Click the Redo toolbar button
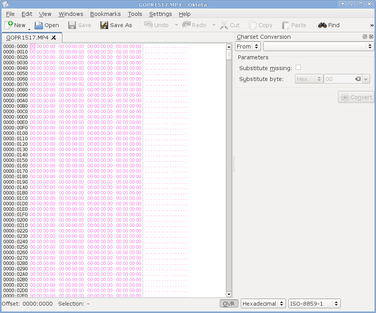The image size is (376, 313). tap(194, 25)
